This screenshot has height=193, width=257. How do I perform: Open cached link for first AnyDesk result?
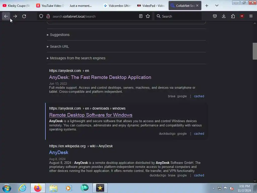click(199, 96)
